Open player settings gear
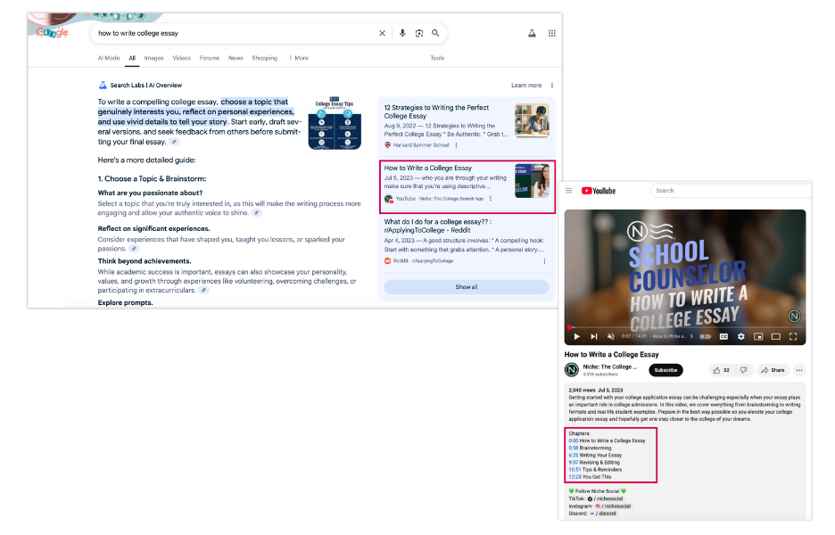This screenshot has height=535, width=835. point(740,336)
